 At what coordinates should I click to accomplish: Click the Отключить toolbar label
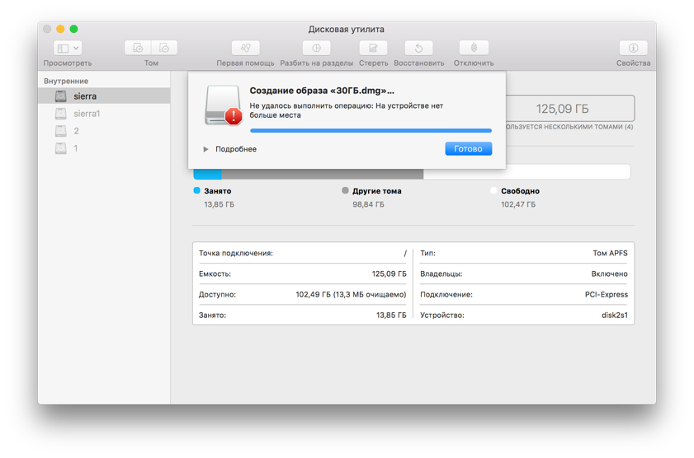474,63
